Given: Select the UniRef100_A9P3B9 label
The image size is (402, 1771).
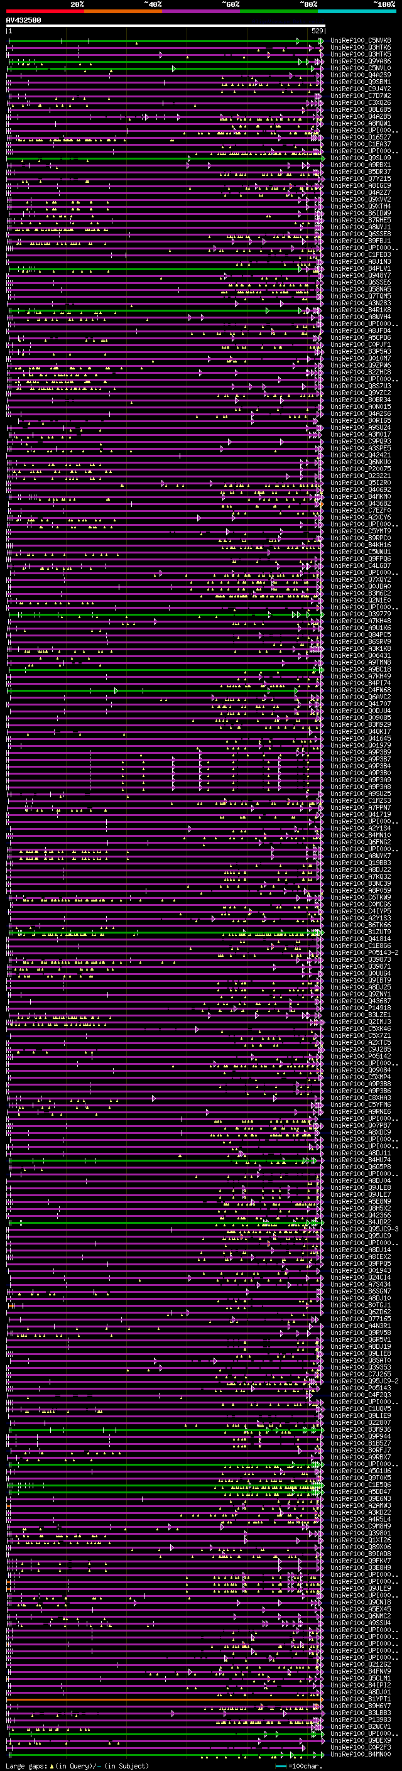Looking at the screenshot, I should pyautogui.click(x=361, y=752).
